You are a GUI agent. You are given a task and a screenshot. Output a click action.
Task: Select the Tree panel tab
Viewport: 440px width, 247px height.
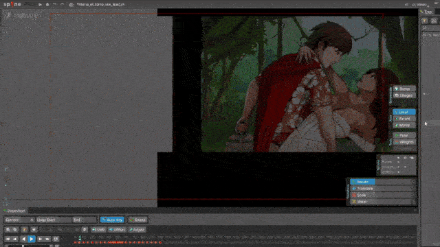click(427, 12)
